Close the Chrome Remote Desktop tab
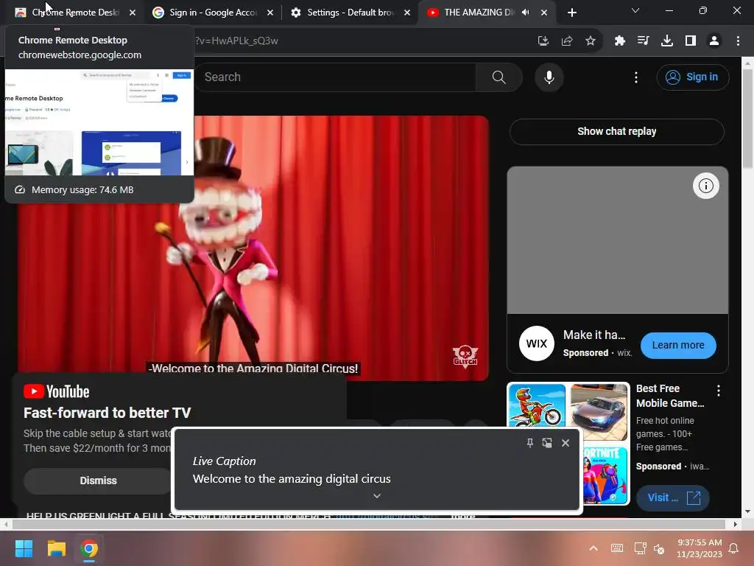The width and height of the screenshot is (754, 566). [133, 13]
